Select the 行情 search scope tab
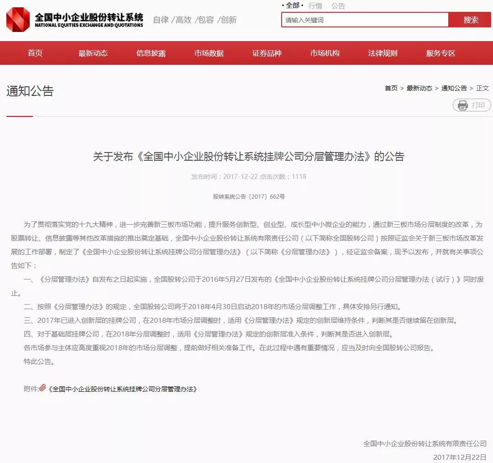The image size is (493, 463). click(315, 5)
